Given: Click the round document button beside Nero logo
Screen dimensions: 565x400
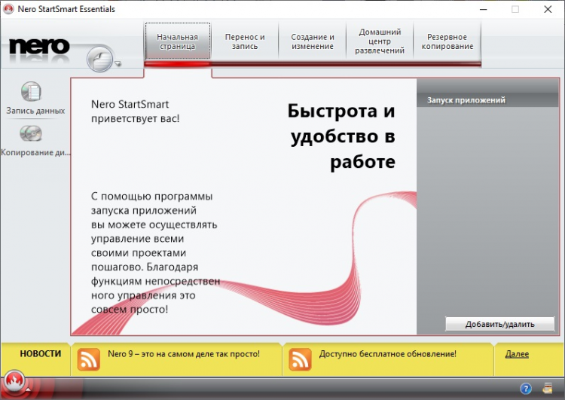Looking at the screenshot, I should (99, 59).
